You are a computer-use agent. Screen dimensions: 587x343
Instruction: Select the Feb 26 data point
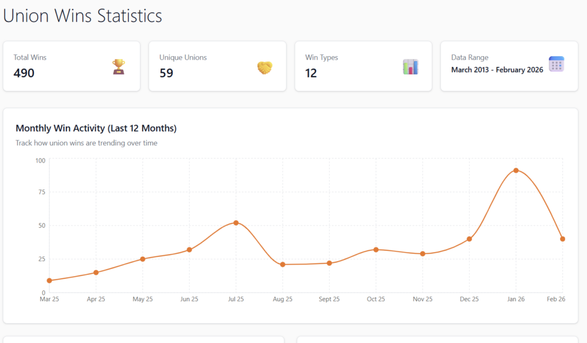tap(562, 239)
